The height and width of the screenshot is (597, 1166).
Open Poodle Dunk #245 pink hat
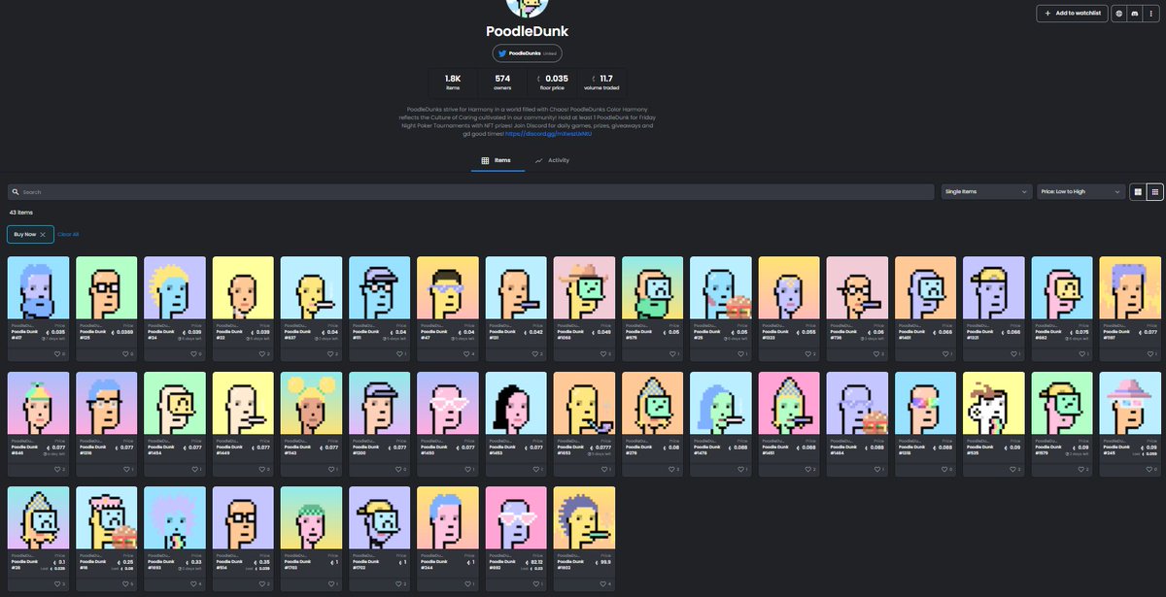click(x=1131, y=403)
